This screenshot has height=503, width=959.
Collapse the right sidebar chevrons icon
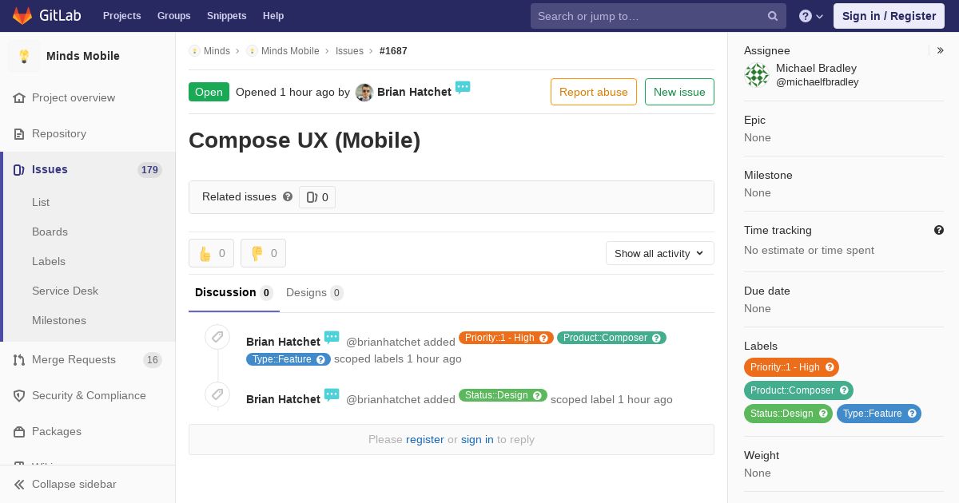tap(941, 50)
